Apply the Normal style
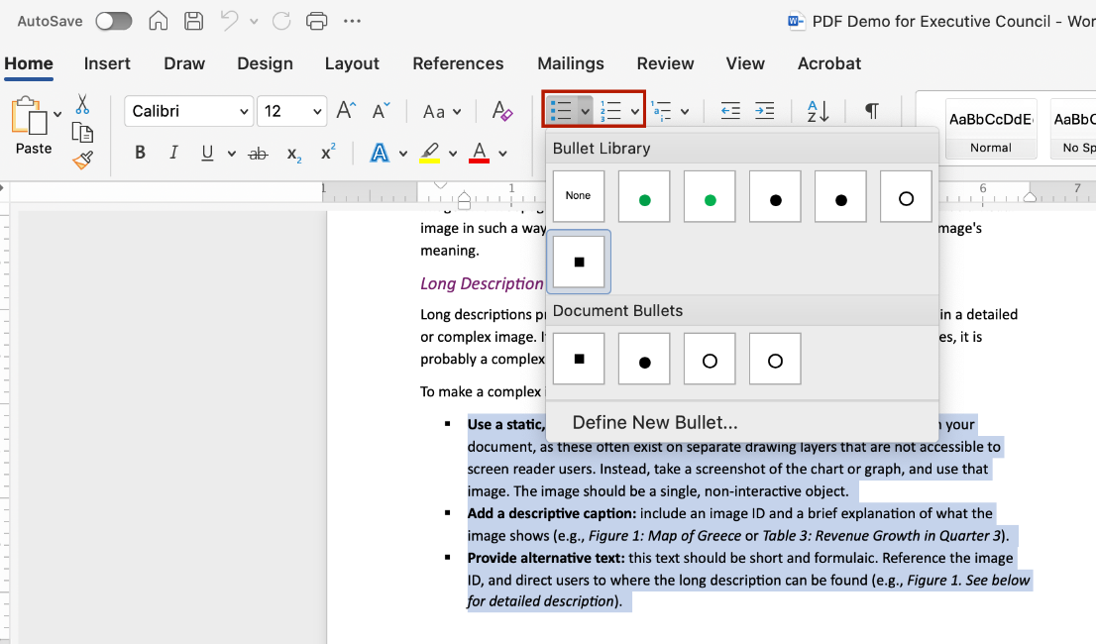This screenshot has width=1096, height=644. (x=991, y=129)
